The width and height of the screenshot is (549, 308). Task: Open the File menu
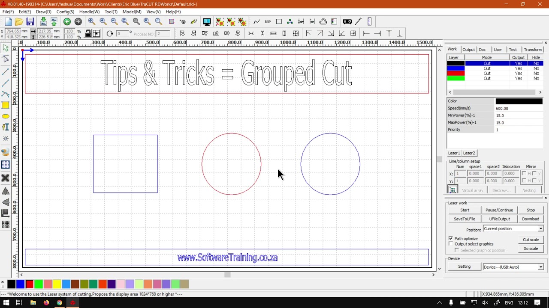8,12
